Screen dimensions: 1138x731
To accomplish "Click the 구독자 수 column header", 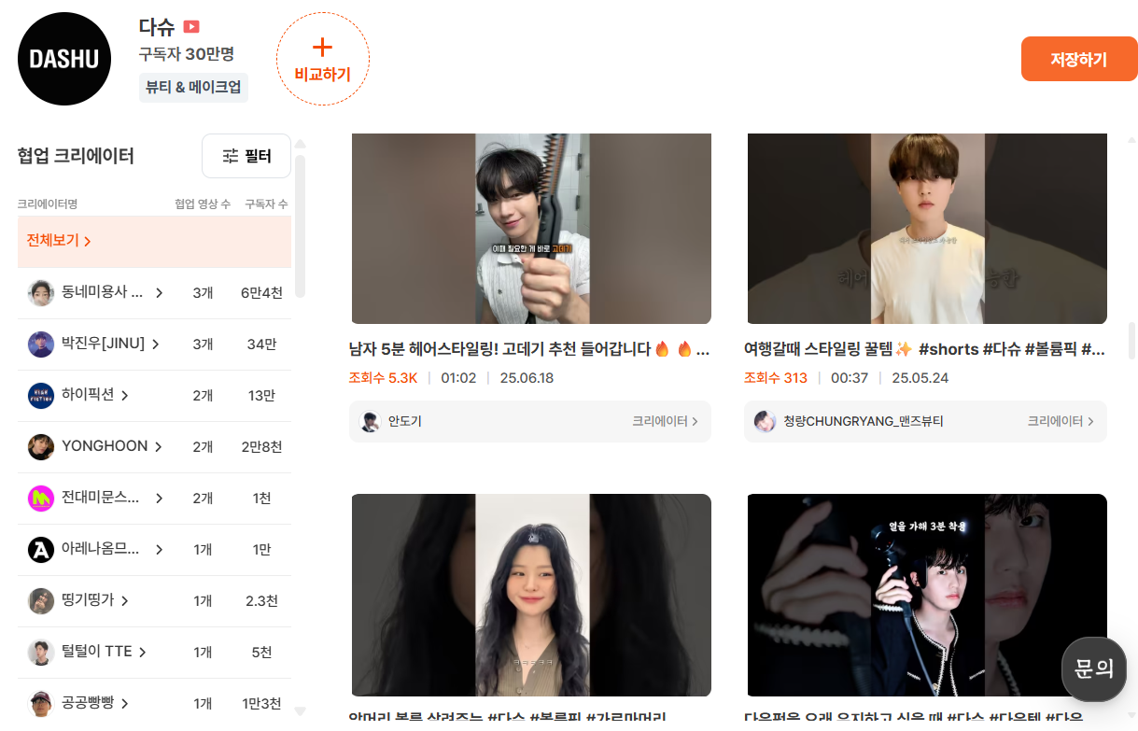I will pyautogui.click(x=266, y=204).
